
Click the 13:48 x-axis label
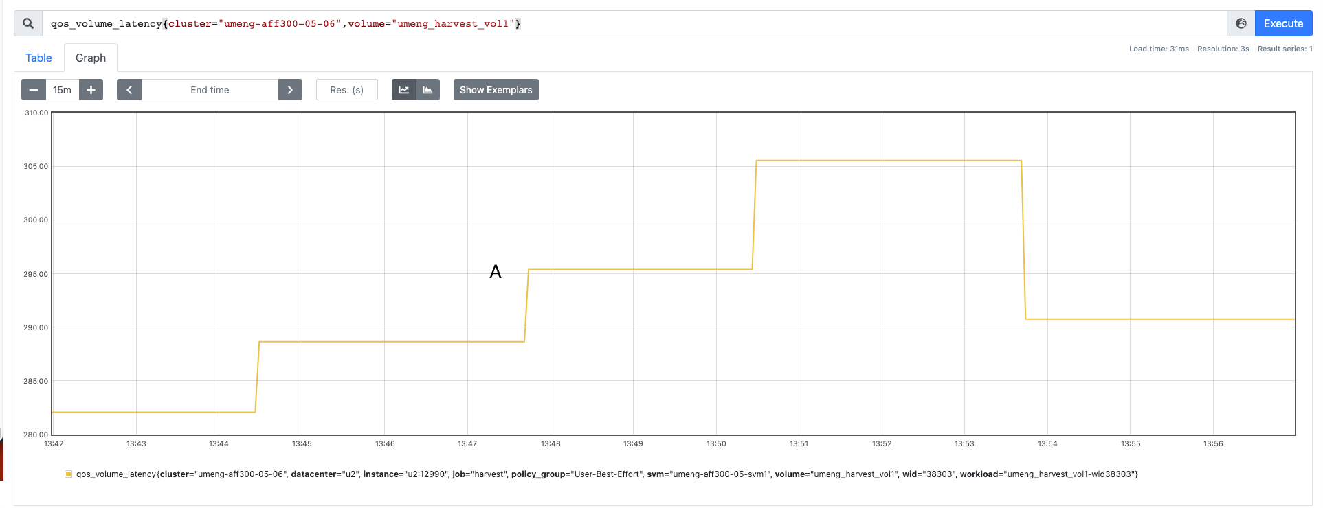[x=551, y=443]
